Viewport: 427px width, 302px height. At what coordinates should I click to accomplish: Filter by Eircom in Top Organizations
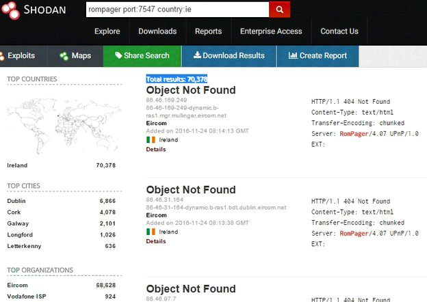[x=17, y=285]
